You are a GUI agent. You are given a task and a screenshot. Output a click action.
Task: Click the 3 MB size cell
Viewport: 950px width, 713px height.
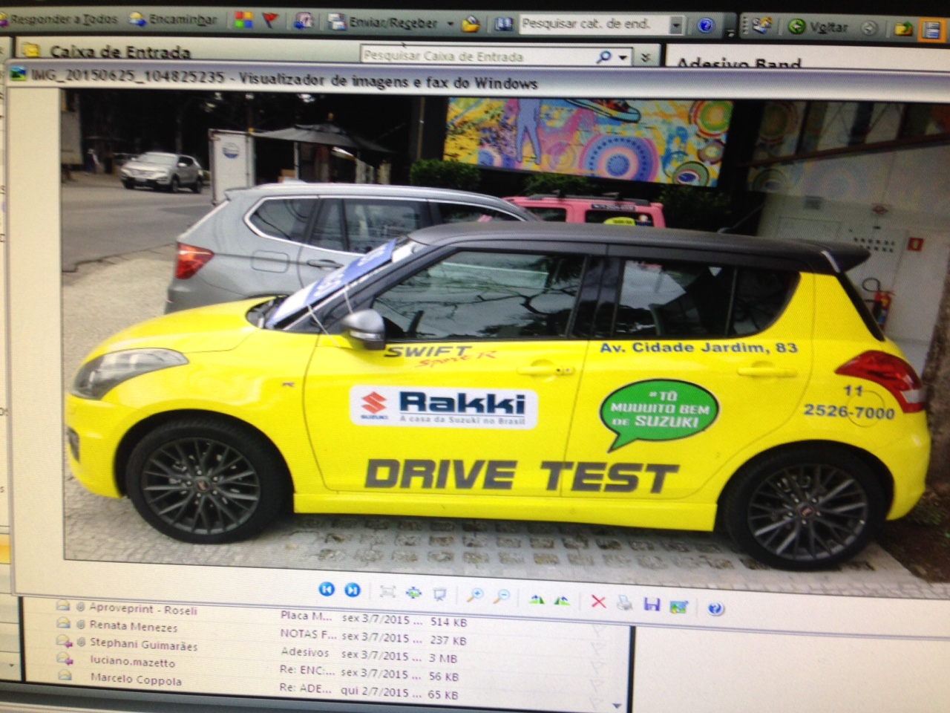(x=444, y=658)
